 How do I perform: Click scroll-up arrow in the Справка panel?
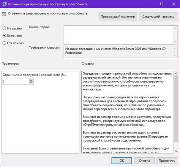[x=176, y=73]
